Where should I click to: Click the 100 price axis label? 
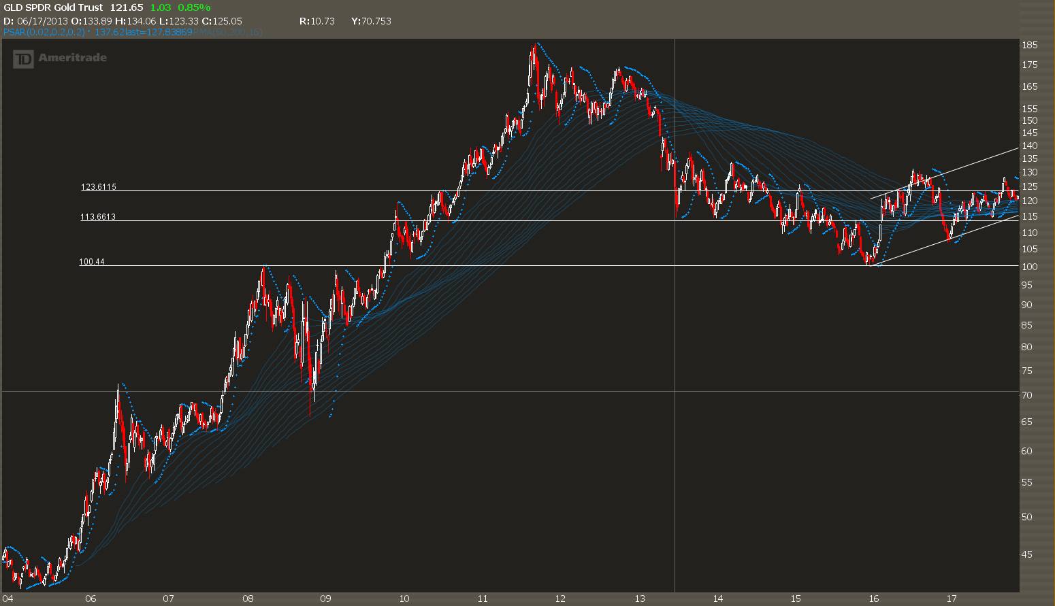pyautogui.click(x=1029, y=267)
